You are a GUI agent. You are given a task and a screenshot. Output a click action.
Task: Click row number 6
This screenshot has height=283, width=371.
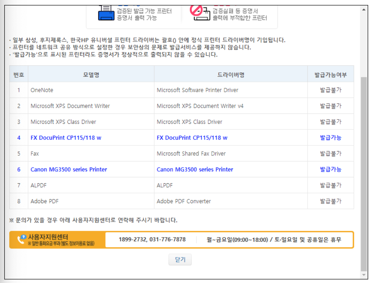coord(19,170)
